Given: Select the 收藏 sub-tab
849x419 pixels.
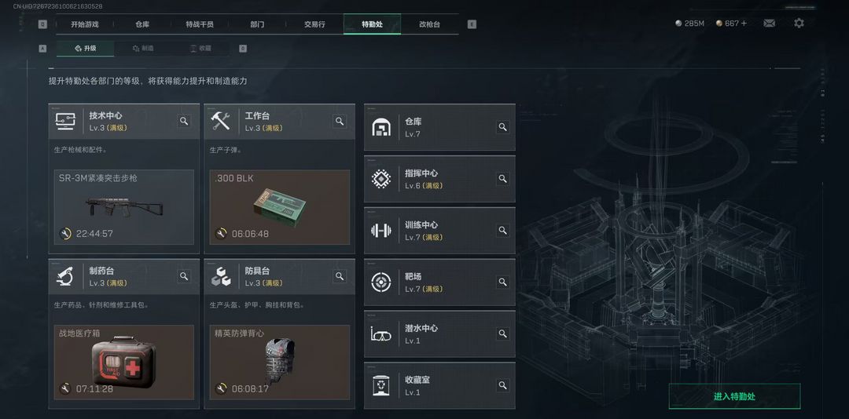Looking at the screenshot, I should 200,49.
